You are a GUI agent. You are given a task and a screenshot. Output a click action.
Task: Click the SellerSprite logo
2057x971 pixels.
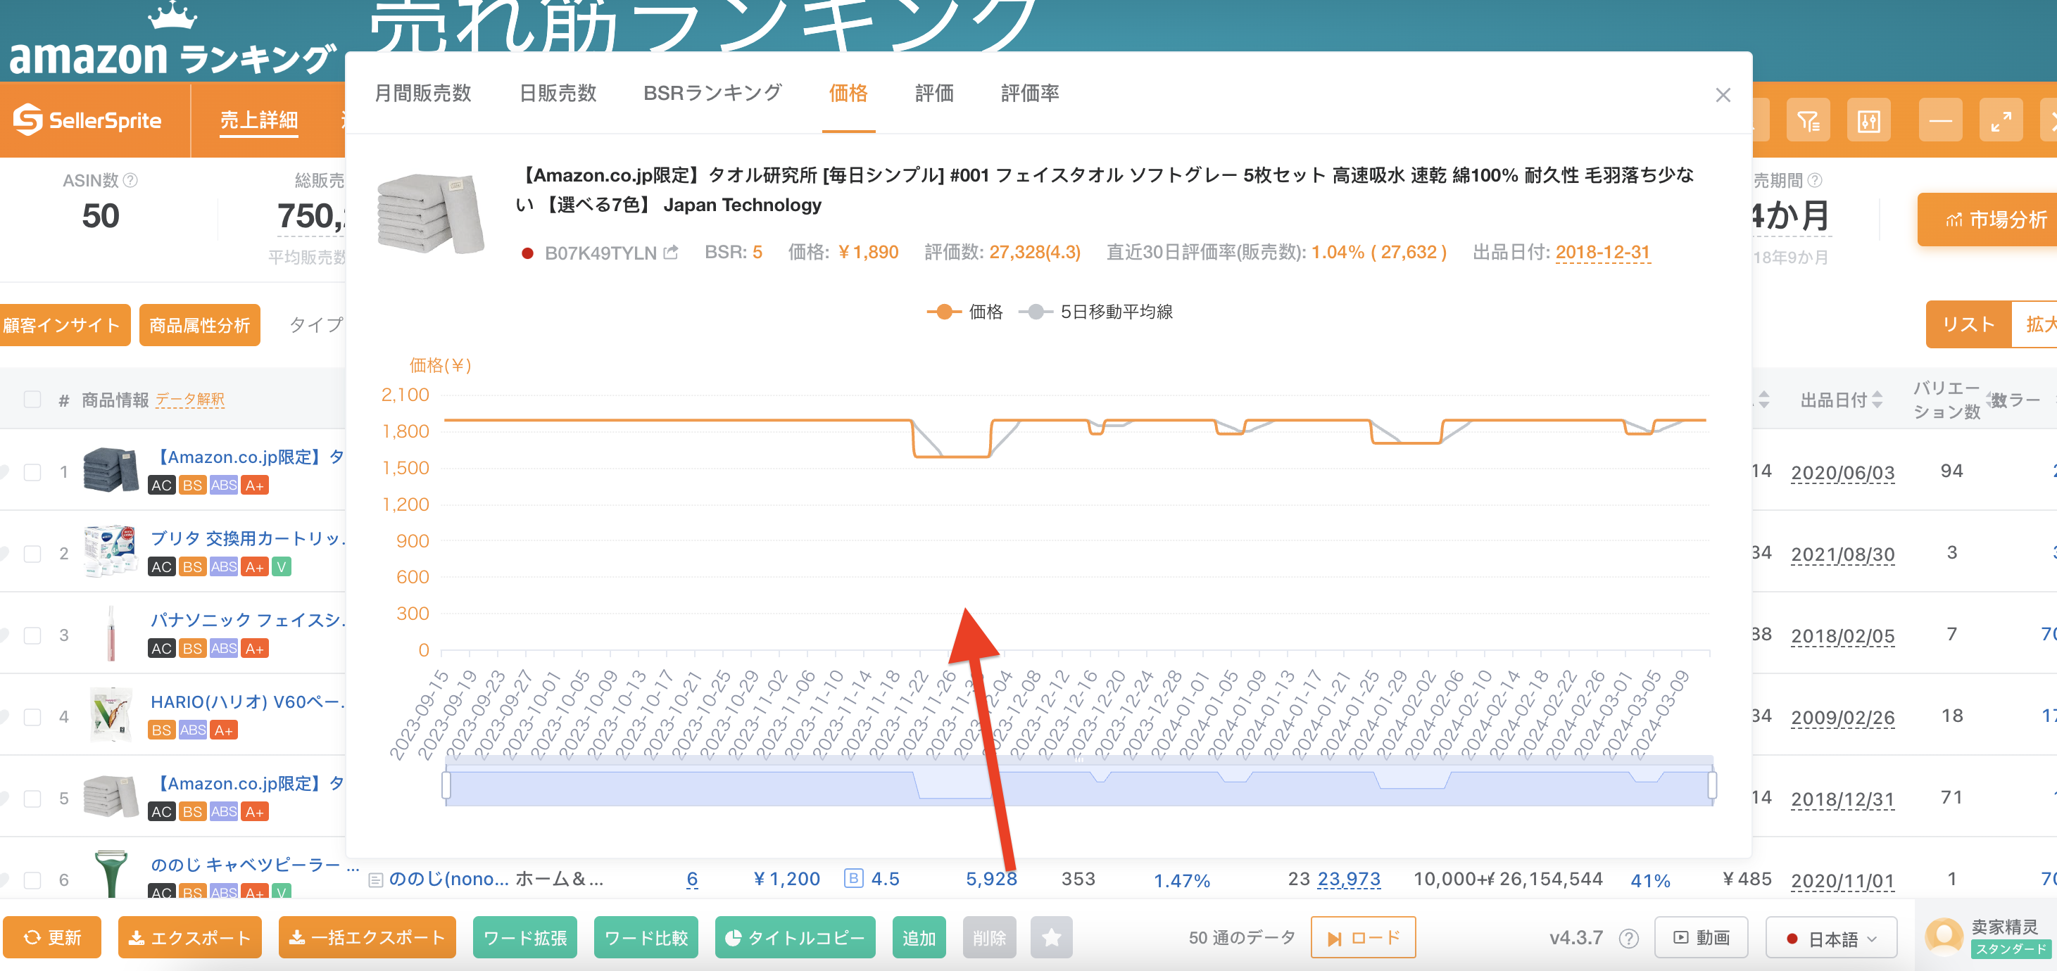[87, 120]
